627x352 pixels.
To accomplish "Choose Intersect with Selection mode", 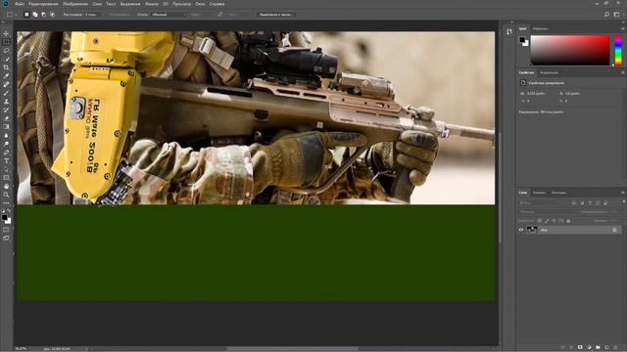I will click(52, 15).
